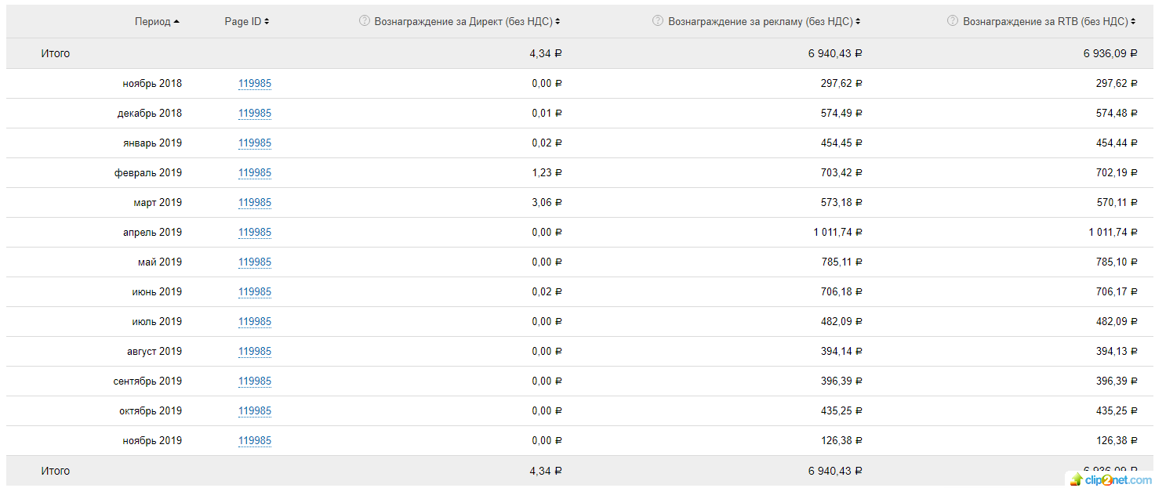Open Page ID link in март 2019 row

255,203
